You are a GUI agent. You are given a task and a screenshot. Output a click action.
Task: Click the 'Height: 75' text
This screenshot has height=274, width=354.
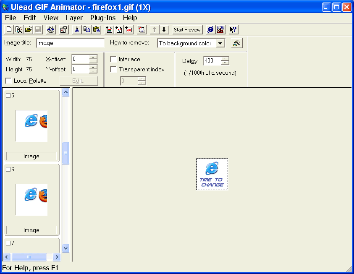tap(19, 69)
